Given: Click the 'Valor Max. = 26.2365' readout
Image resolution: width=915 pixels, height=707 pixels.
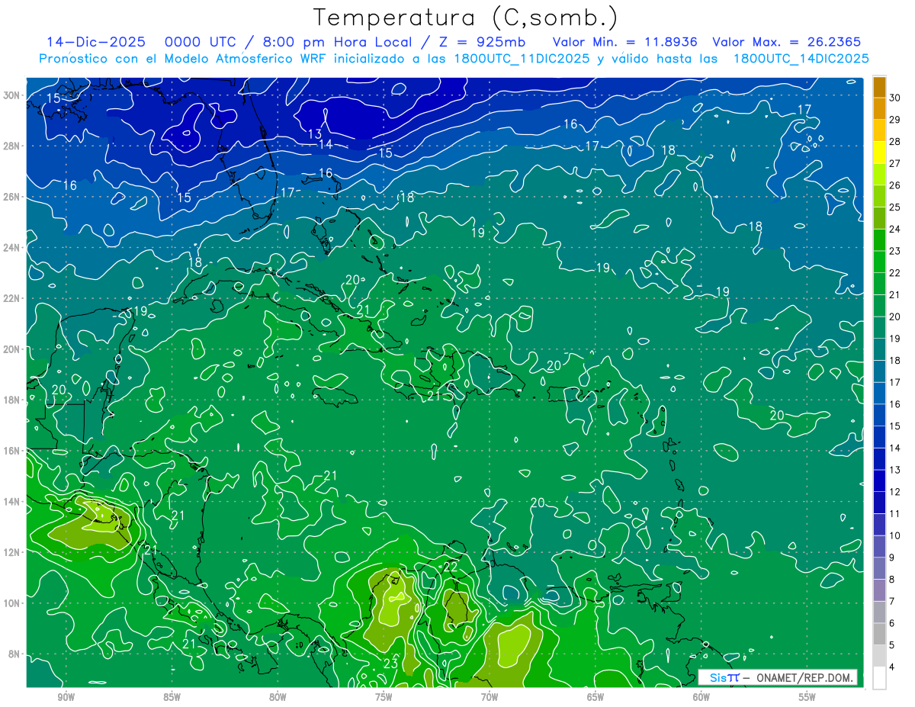Looking at the screenshot, I should [787, 42].
